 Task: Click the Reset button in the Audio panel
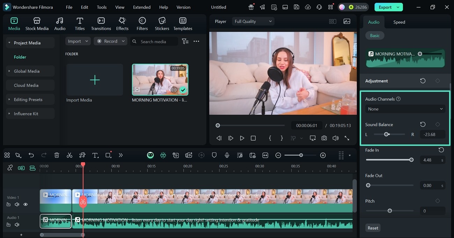(373, 228)
